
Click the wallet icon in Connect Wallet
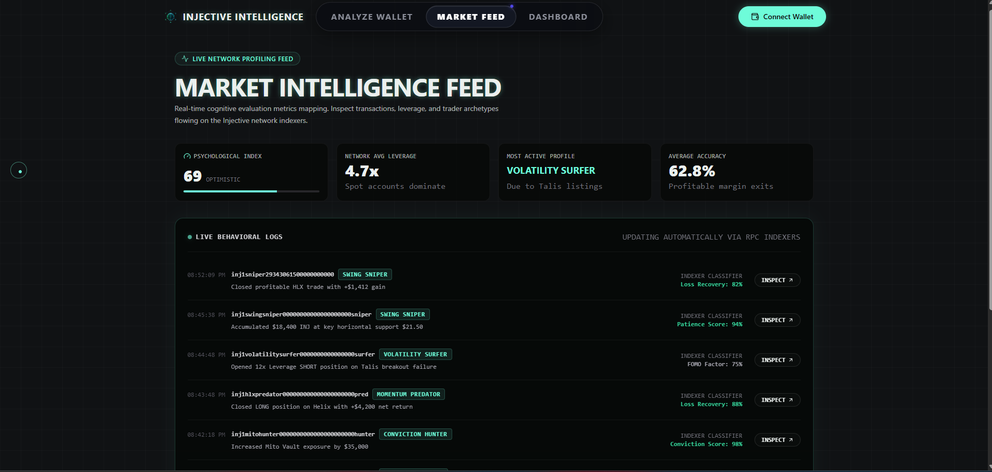[755, 17]
